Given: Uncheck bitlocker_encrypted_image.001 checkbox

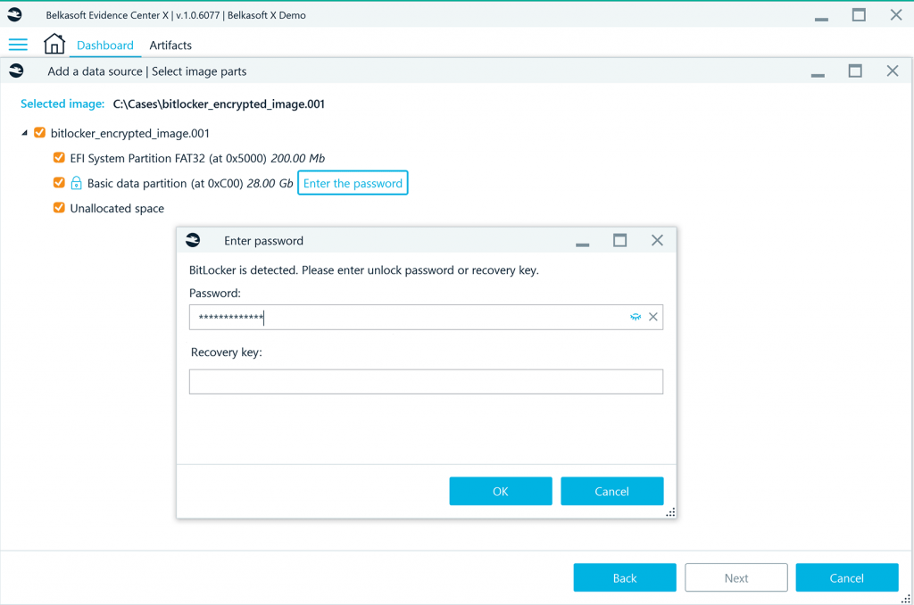Looking at the screenshot, I should pos(39,133).
